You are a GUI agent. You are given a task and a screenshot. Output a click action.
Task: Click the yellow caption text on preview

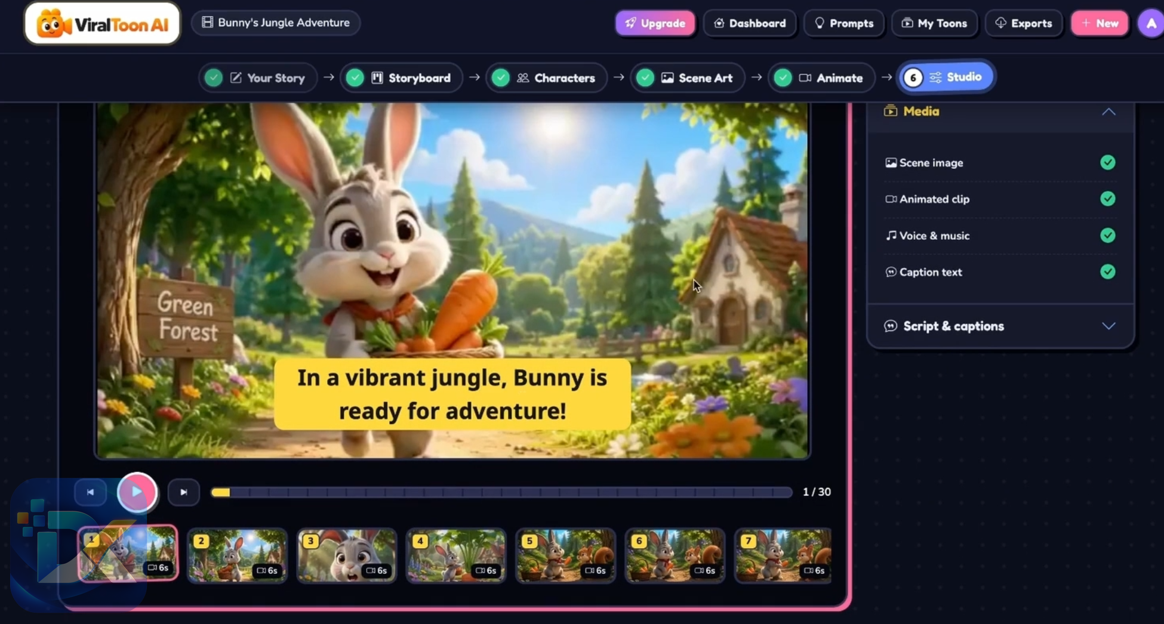tap(452, 394)
